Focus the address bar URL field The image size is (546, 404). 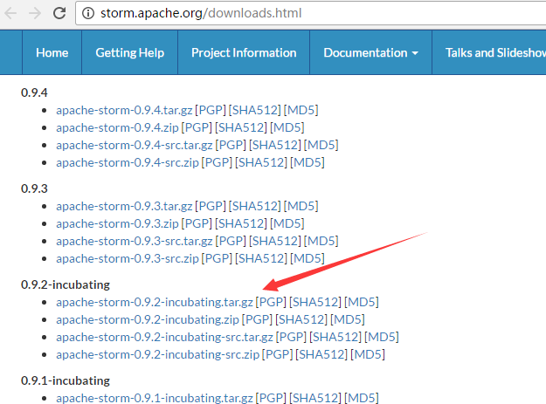pos(311,13)
